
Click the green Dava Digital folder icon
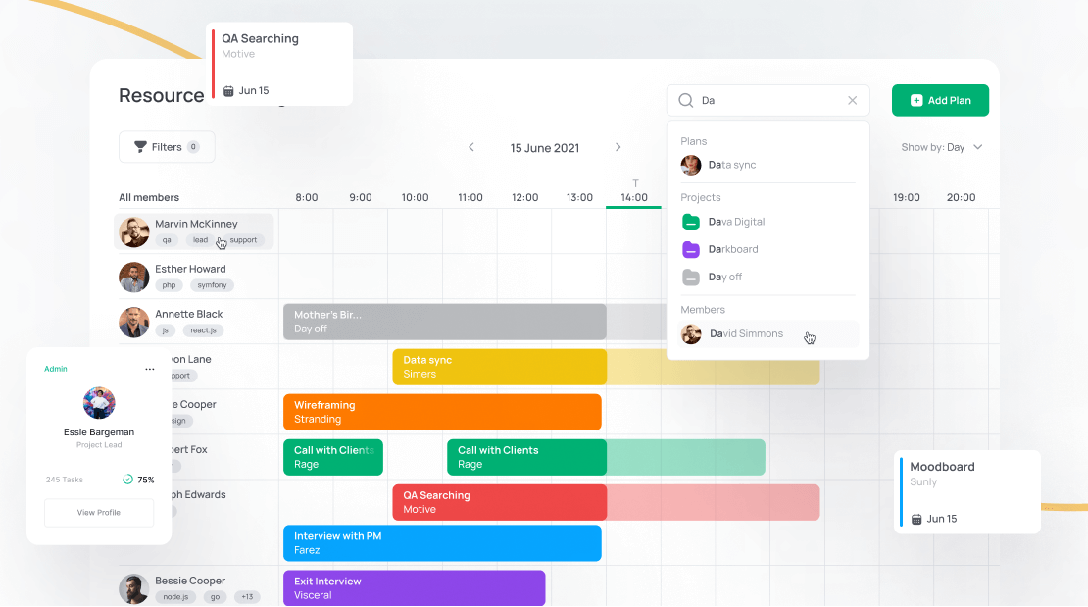690,222
